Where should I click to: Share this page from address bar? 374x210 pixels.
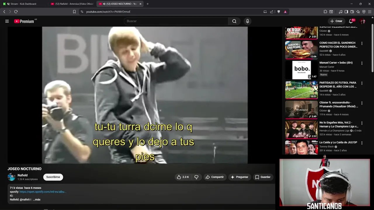click(x=272, y=12)
